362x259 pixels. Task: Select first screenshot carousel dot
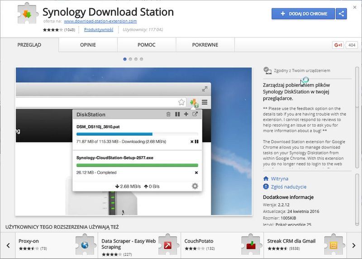point(125,59)
